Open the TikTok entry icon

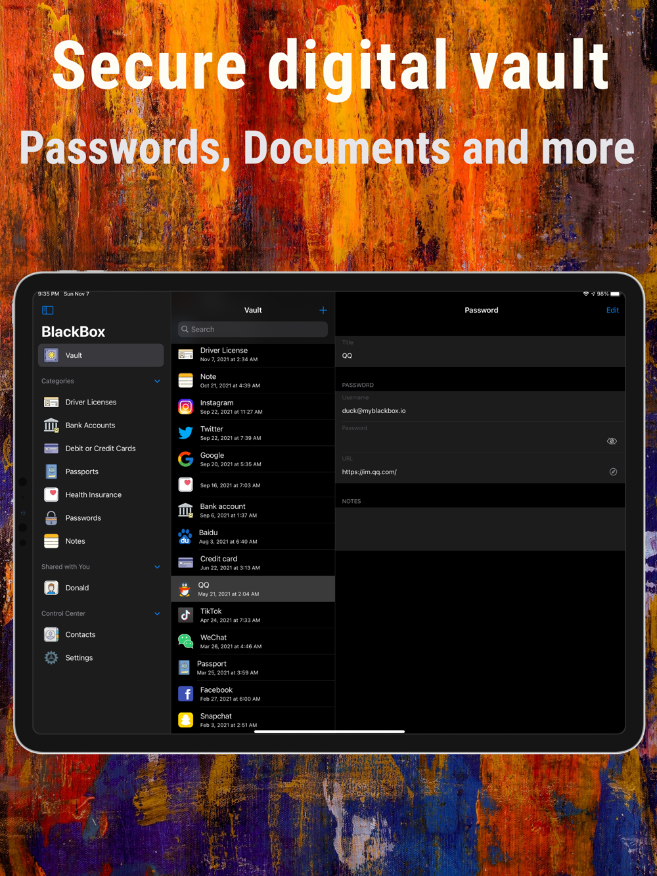[186, 615]
